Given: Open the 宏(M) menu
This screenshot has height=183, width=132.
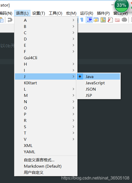Looking at the screenshot, I should pos(71,13).
